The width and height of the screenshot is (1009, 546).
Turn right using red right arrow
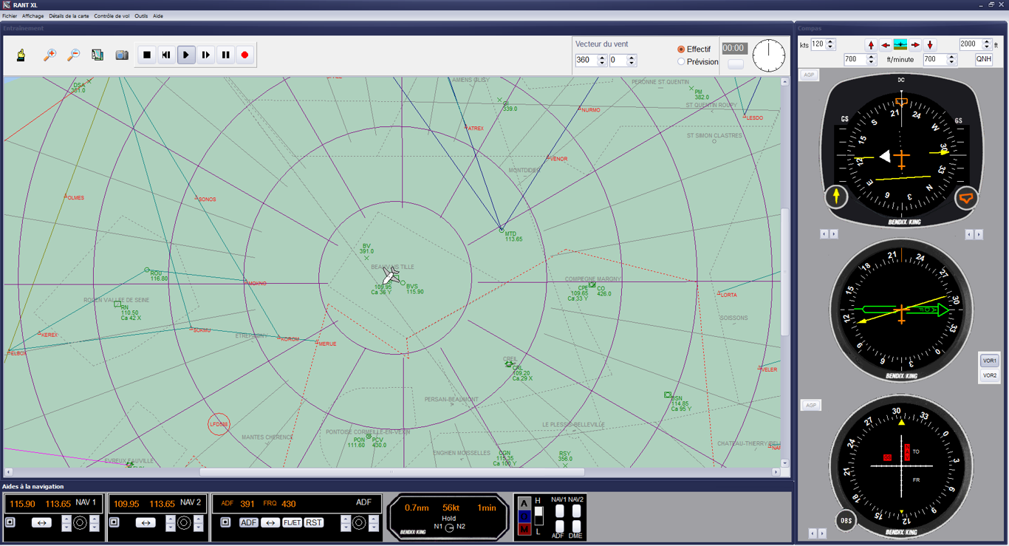(x=915, y=45)
